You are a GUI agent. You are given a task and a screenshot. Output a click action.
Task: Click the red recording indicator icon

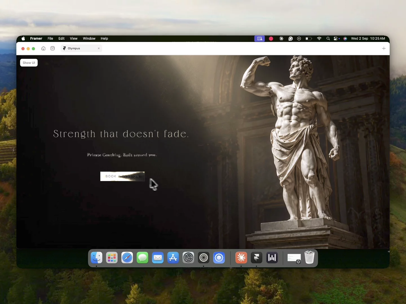click(x=271, y=39)
